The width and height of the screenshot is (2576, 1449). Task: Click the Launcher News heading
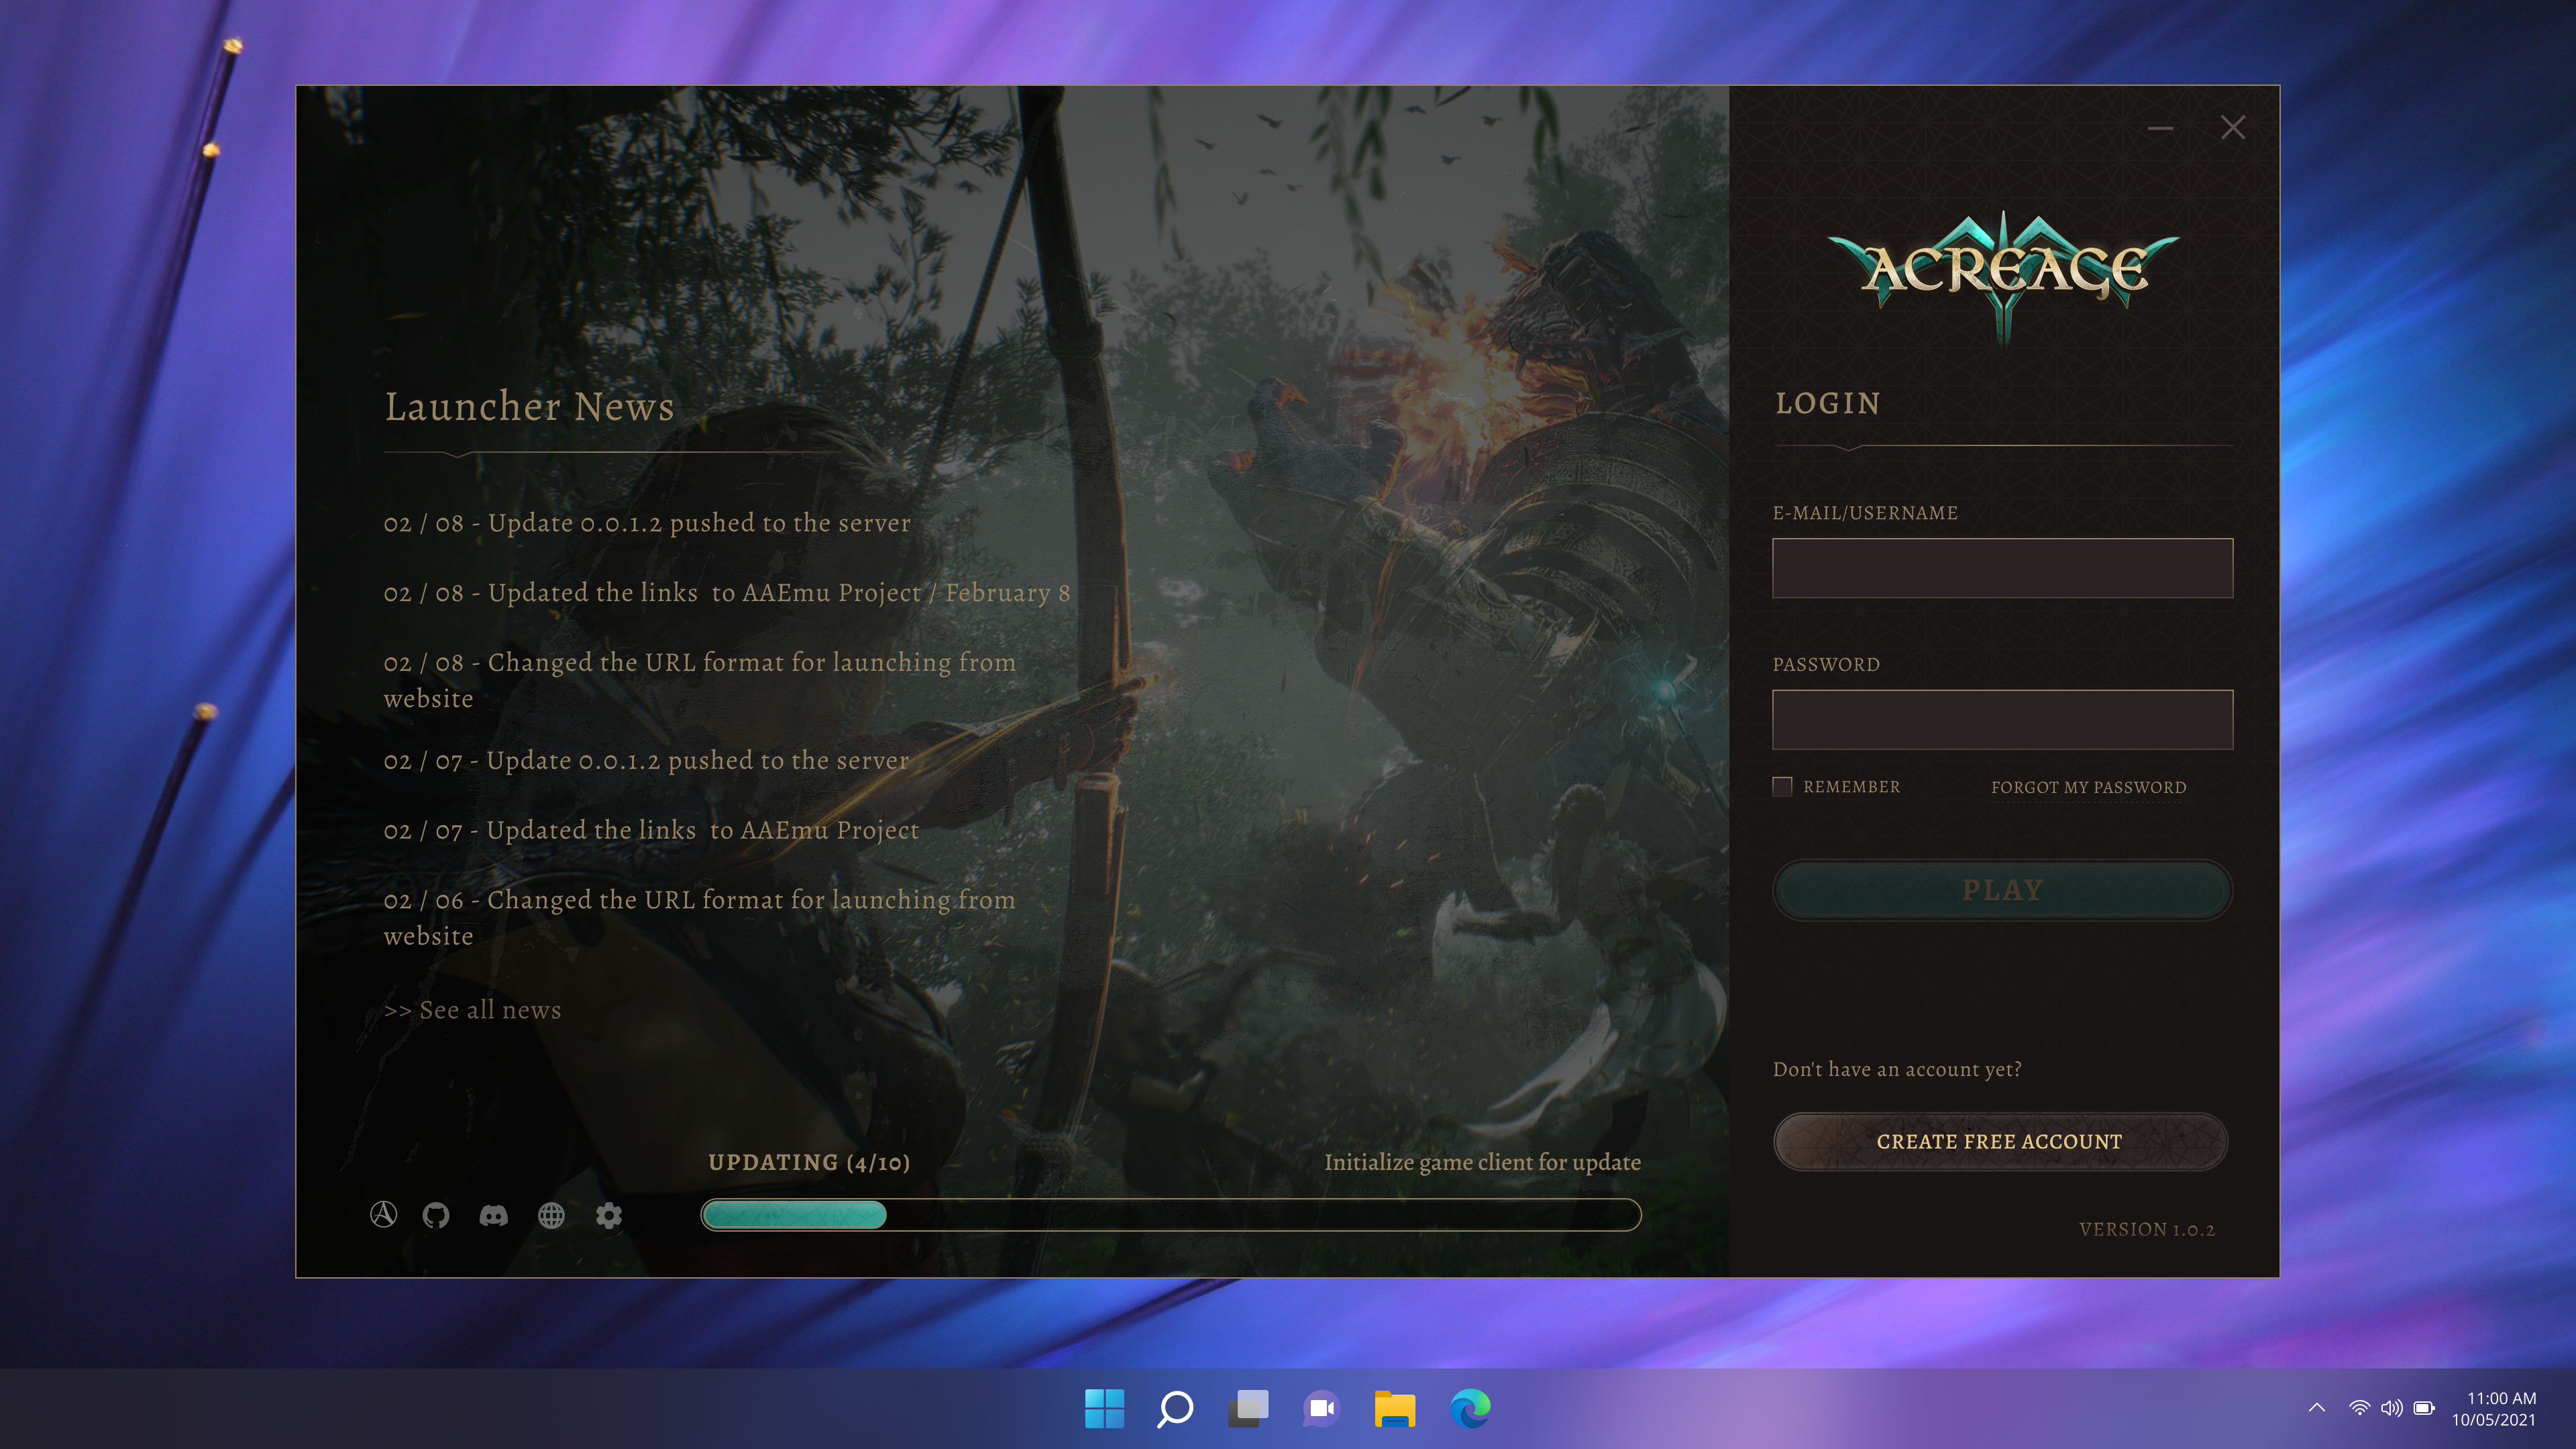530,407
